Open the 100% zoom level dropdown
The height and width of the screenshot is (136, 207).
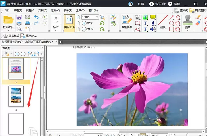click(97, 17)
